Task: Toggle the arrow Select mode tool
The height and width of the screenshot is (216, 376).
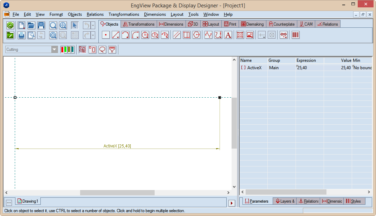Action: pos(74,25)
